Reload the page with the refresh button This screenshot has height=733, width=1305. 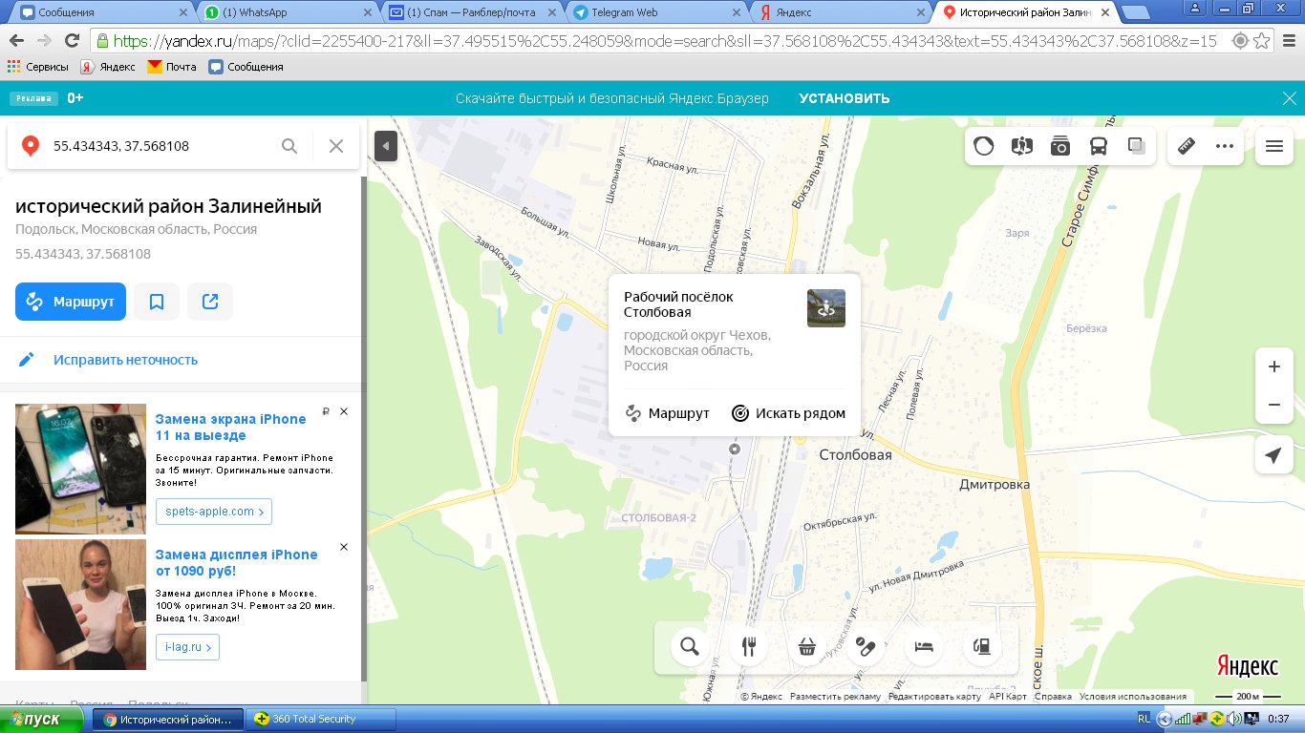72,41
